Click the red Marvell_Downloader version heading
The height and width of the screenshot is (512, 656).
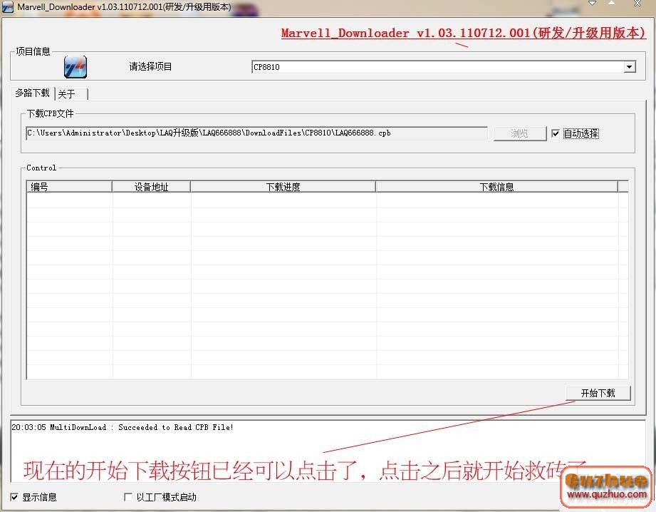tap(463, 33)
